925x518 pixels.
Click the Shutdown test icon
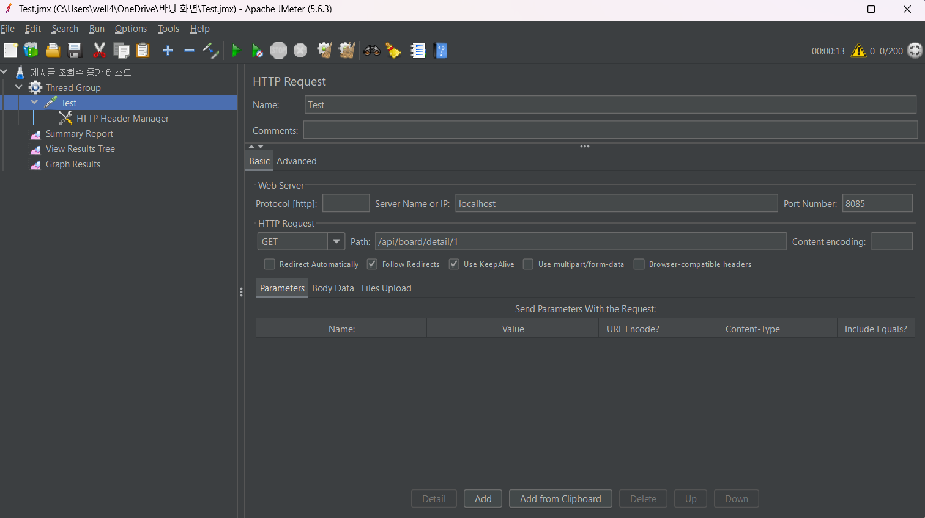[x=300, y=51]
